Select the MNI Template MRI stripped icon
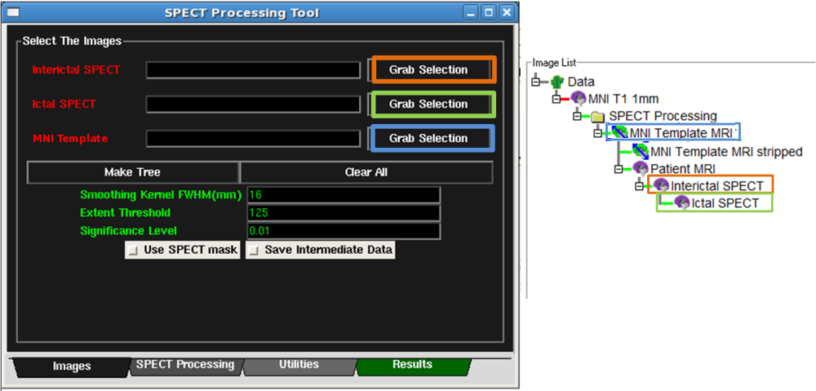The width and height of the screenshot is (816, 391). (640, 151)
